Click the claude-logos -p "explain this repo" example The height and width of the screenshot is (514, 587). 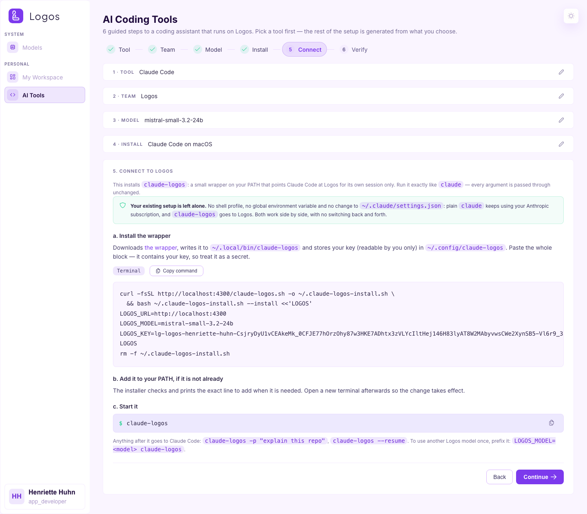pos(265,441)
